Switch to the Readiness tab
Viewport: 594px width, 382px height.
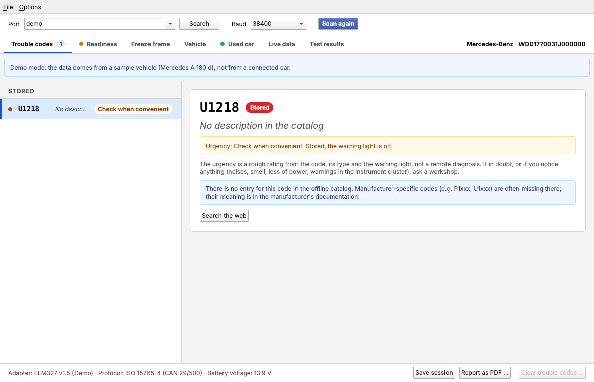pos(98,44)
